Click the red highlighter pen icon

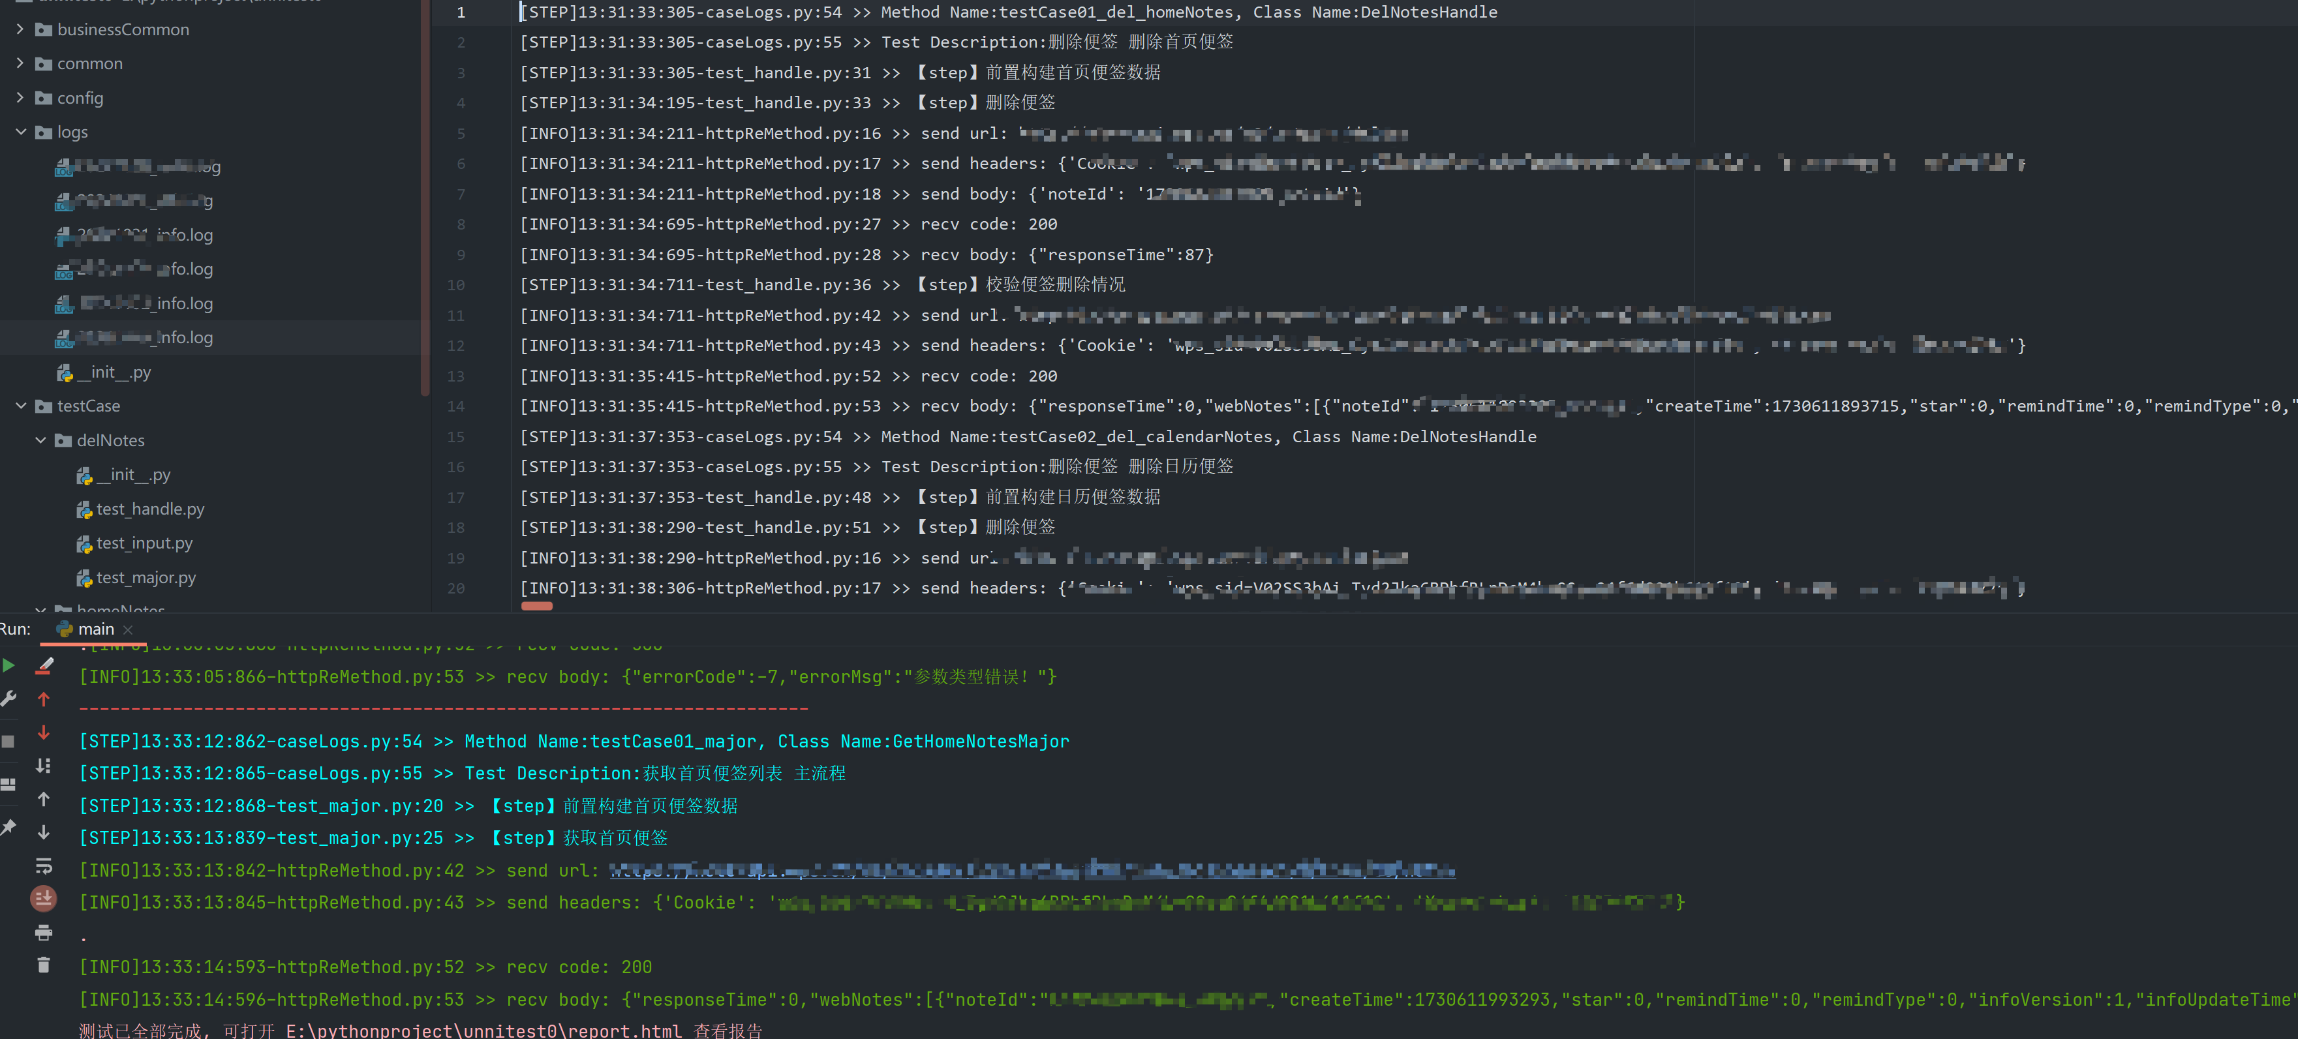(44, 665)
